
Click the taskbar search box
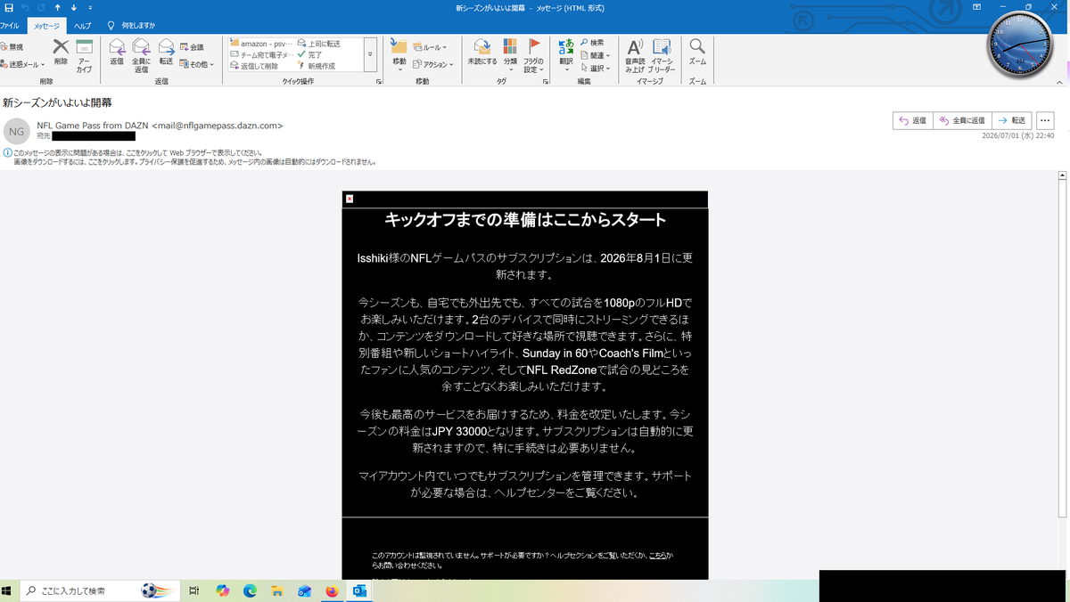coord(101,590)
